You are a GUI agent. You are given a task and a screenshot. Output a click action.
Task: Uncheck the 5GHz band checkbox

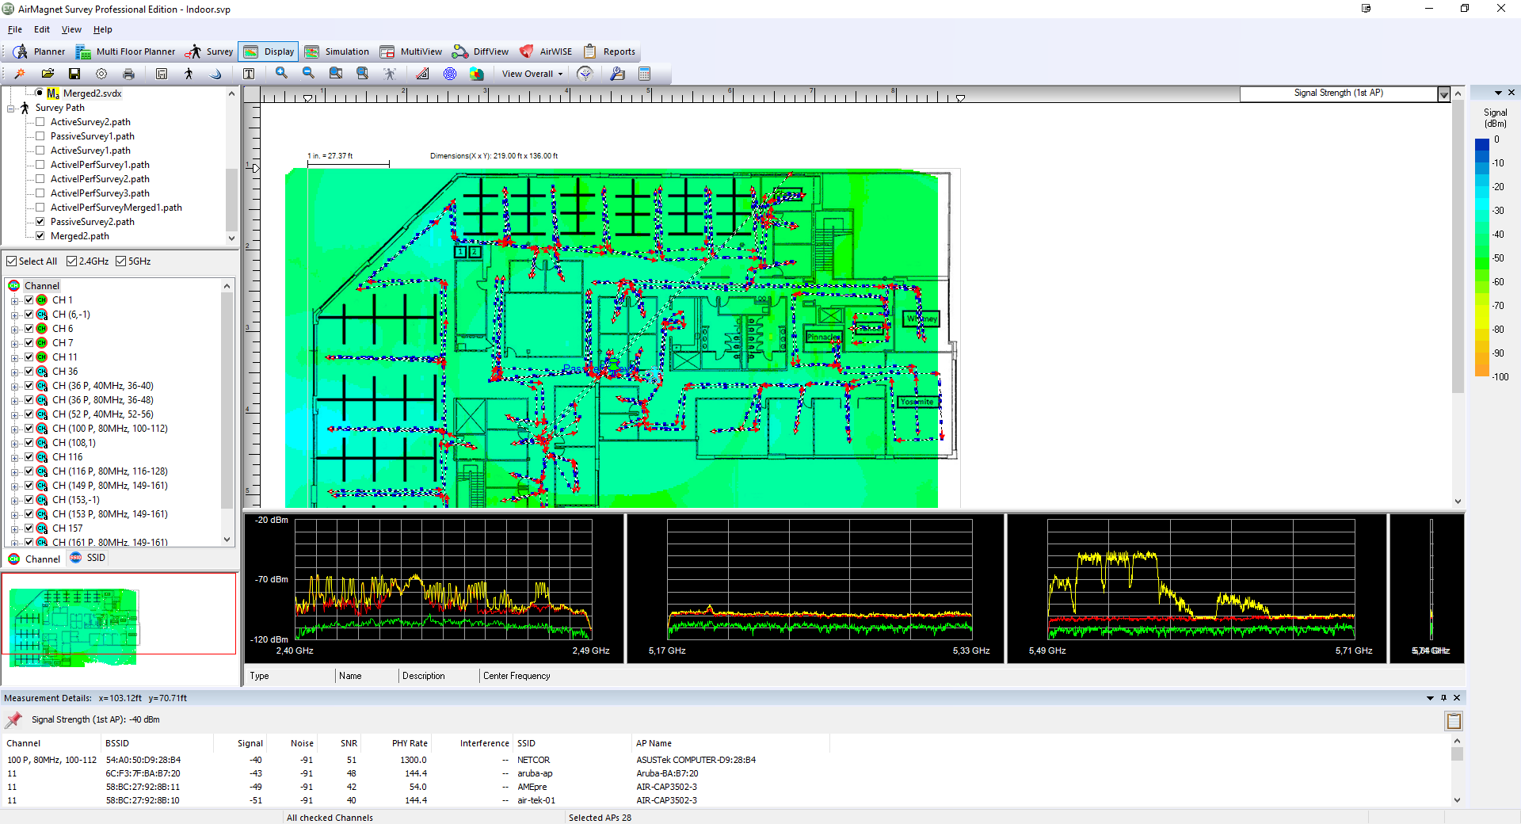point(121,261)
